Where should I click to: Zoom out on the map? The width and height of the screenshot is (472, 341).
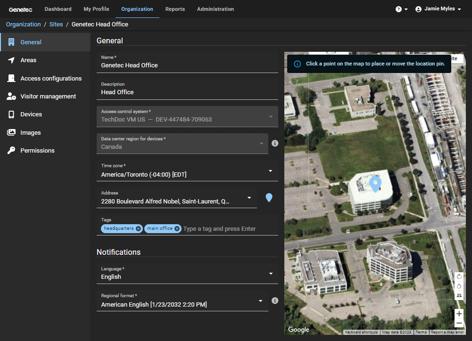click(459, 323)
